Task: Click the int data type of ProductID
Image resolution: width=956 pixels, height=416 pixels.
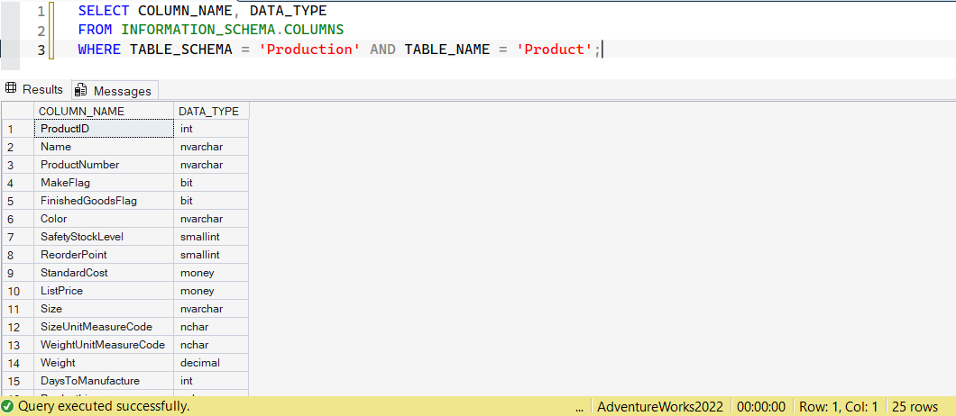Action: [211, 129]
